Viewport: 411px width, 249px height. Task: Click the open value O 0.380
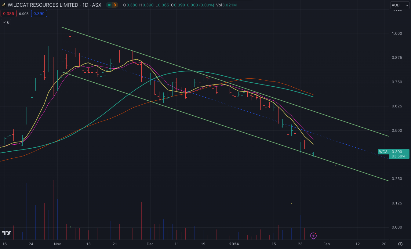click(x=130, y=5)
